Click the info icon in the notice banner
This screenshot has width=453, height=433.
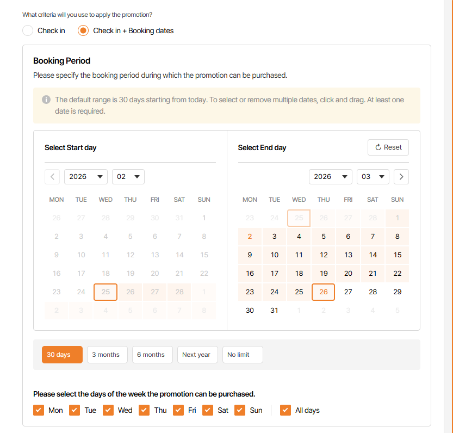(x=46, y=100)
